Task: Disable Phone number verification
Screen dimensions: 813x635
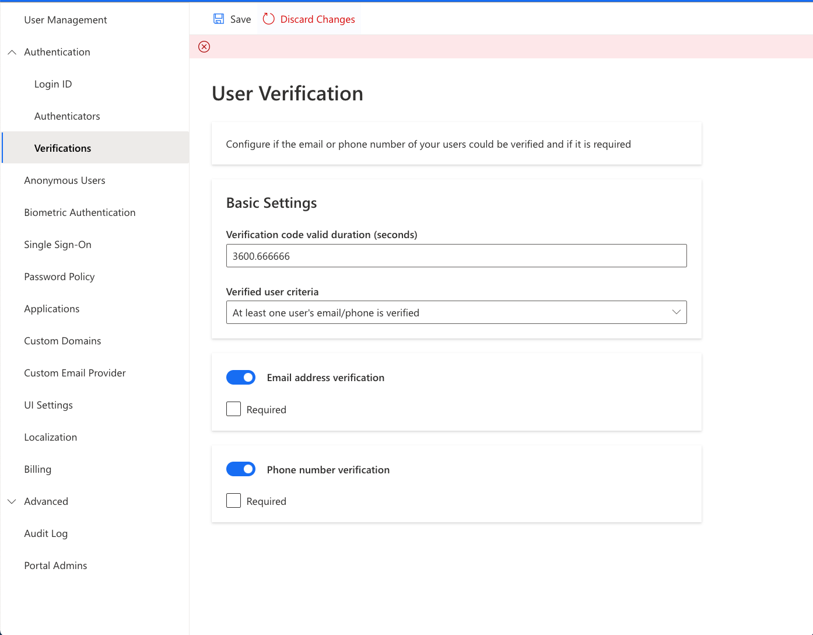Action: point(240,469)
